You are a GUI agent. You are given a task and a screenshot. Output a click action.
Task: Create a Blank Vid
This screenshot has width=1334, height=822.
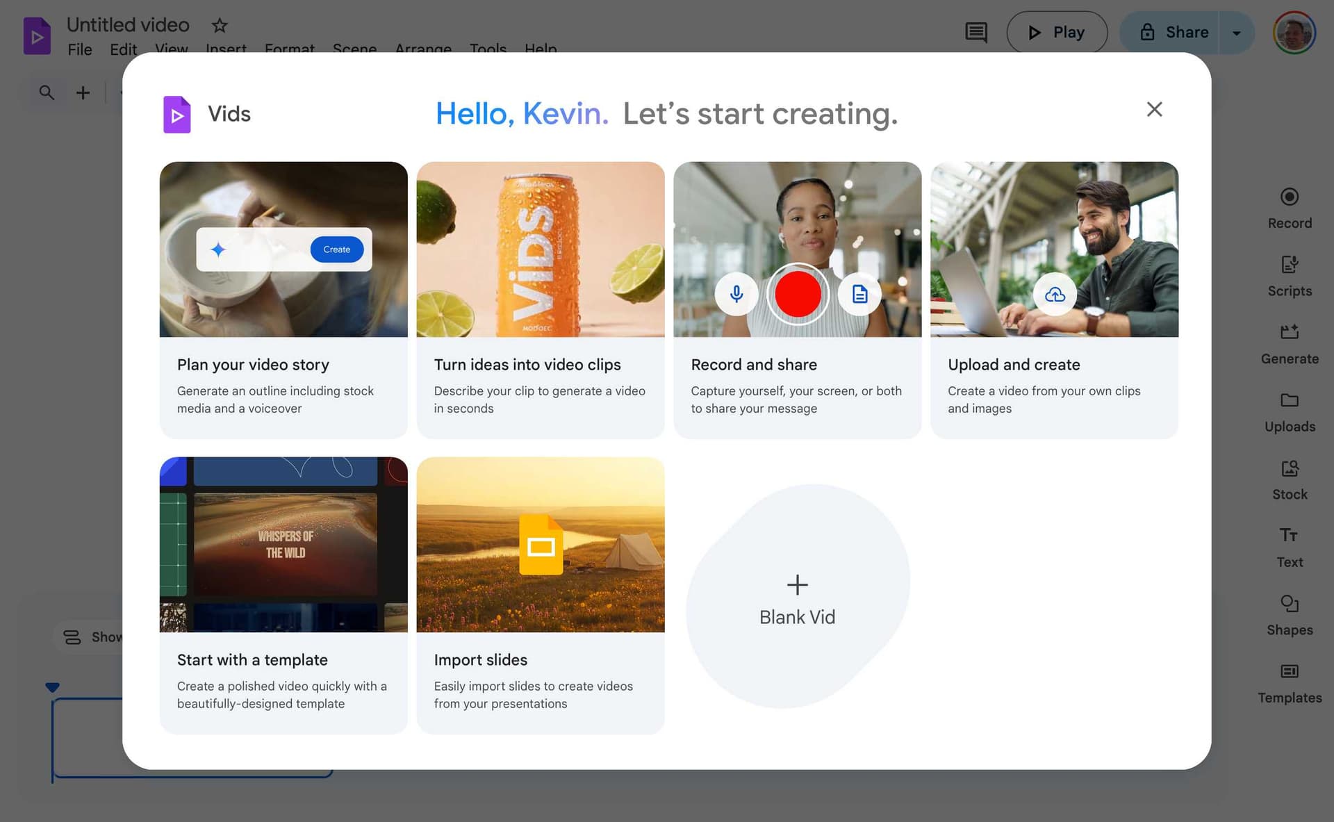[797, 599]
